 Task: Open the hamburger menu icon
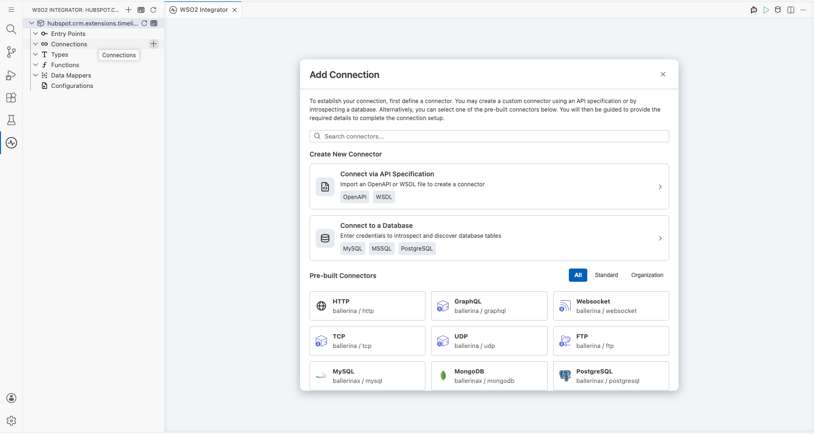tap(11, 9)
